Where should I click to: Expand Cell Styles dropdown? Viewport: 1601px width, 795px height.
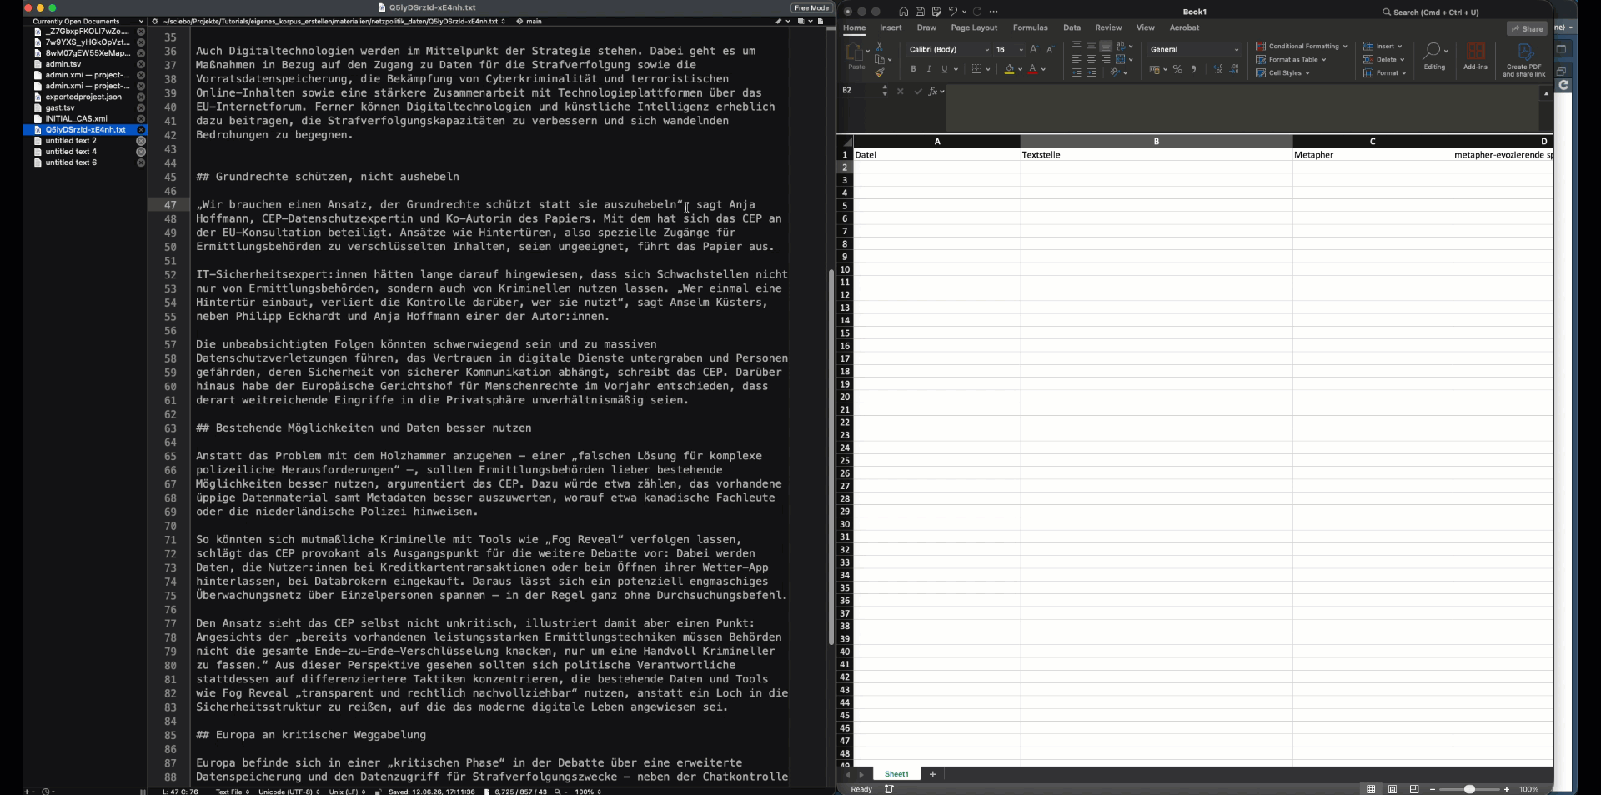[1282, 72]
